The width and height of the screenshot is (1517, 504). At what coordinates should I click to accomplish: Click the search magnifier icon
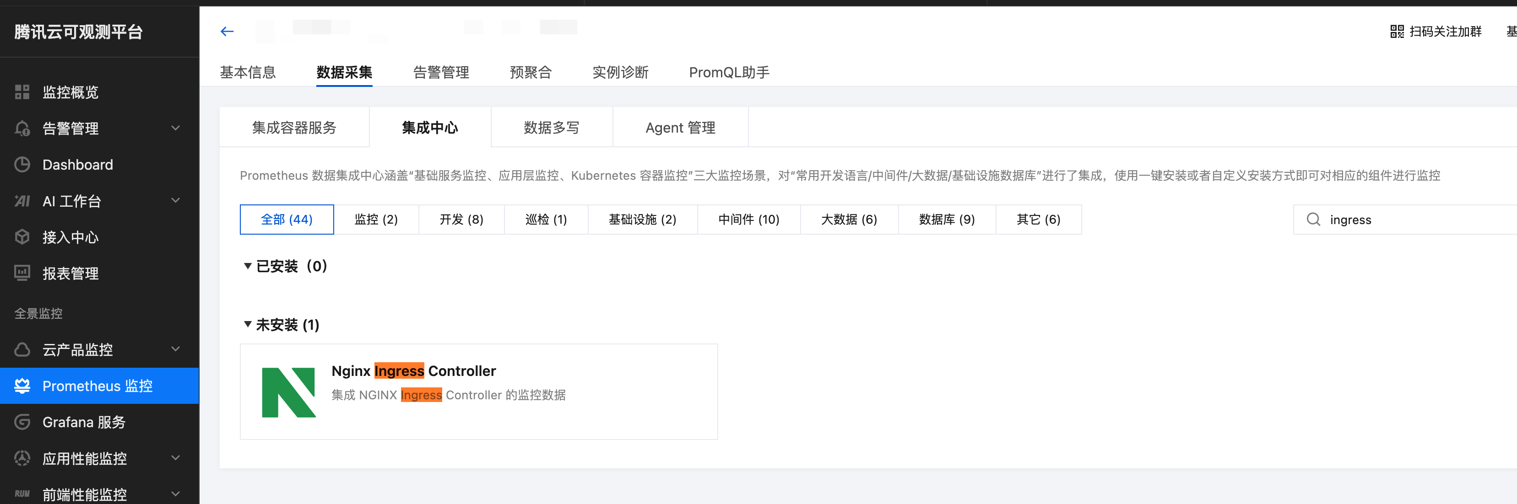[1313, 220]
